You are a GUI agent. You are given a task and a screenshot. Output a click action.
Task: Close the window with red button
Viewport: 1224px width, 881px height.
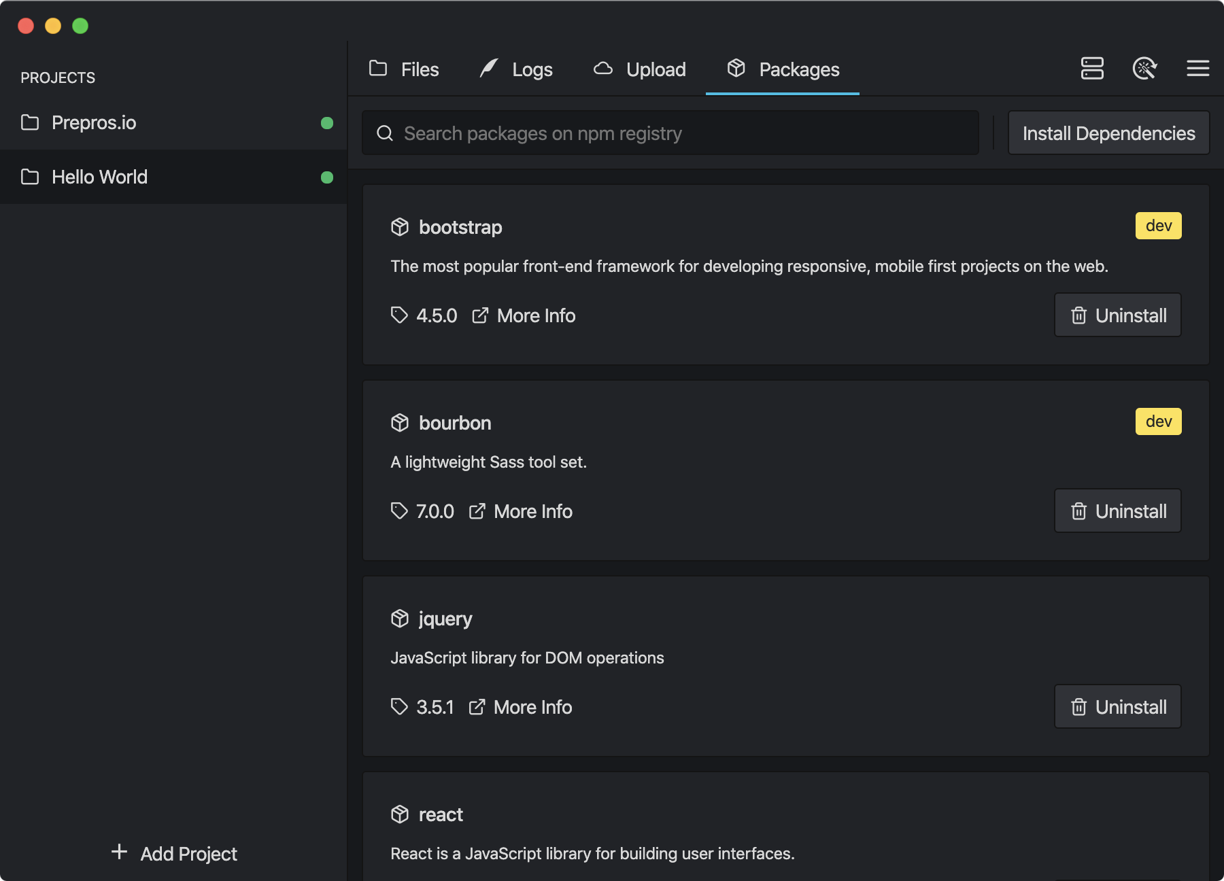26,26
